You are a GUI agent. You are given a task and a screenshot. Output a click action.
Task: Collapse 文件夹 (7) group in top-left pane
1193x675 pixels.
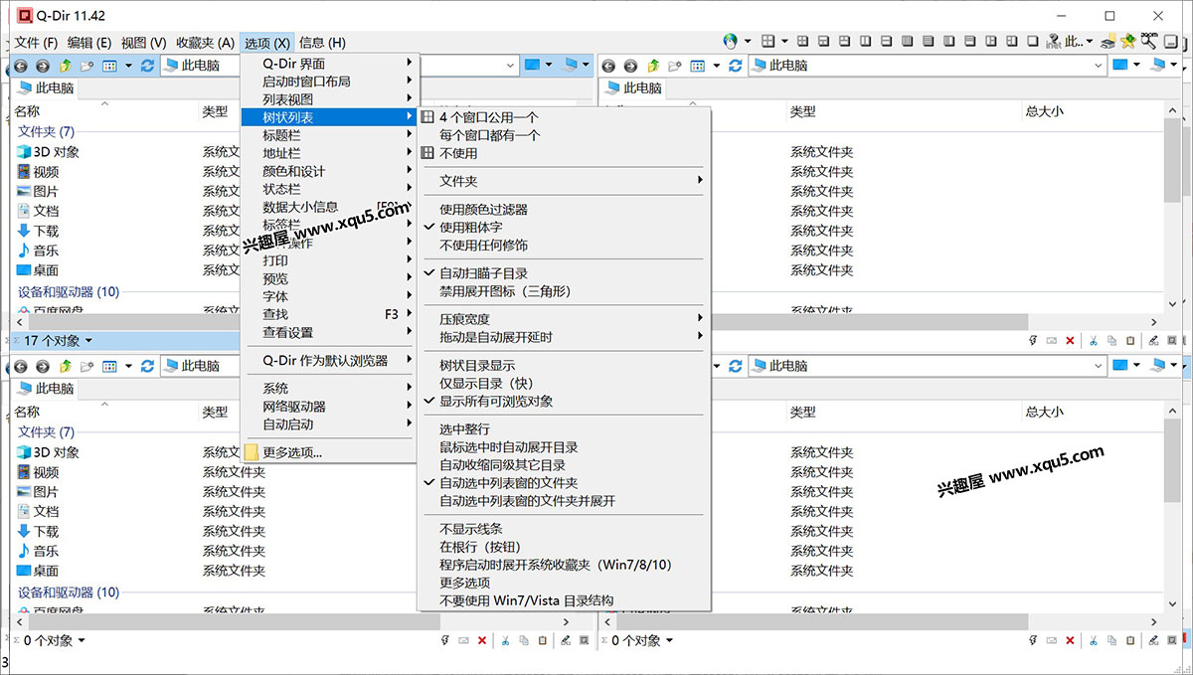coord(46,131)
